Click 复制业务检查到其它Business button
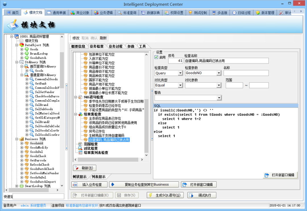The height and width of the screenshot is (211, 307). [144, 184]
